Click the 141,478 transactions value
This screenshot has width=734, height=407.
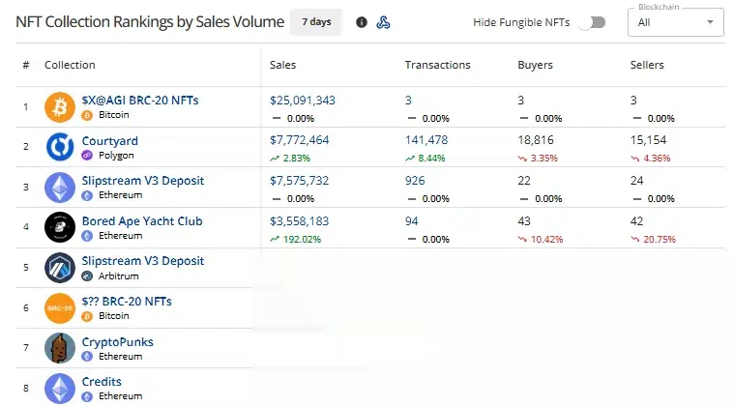coord(426,140)
